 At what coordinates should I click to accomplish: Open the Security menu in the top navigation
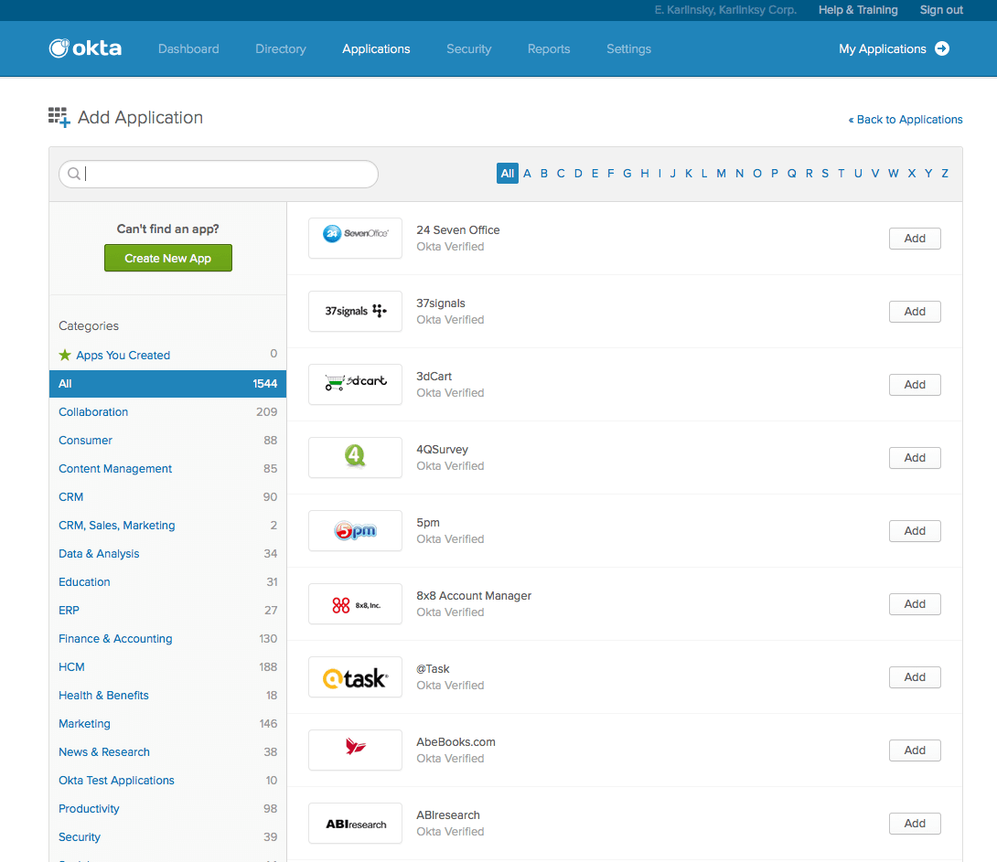(x=468, y=49)
